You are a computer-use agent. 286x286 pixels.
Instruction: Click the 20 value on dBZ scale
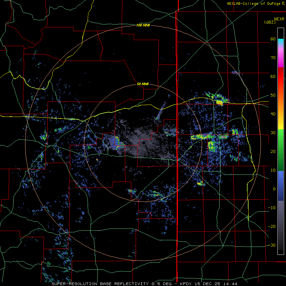point(273,151)
